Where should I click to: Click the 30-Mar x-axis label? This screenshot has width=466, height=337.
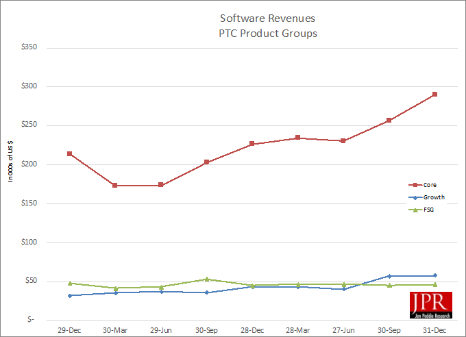(x=115, y=330)
